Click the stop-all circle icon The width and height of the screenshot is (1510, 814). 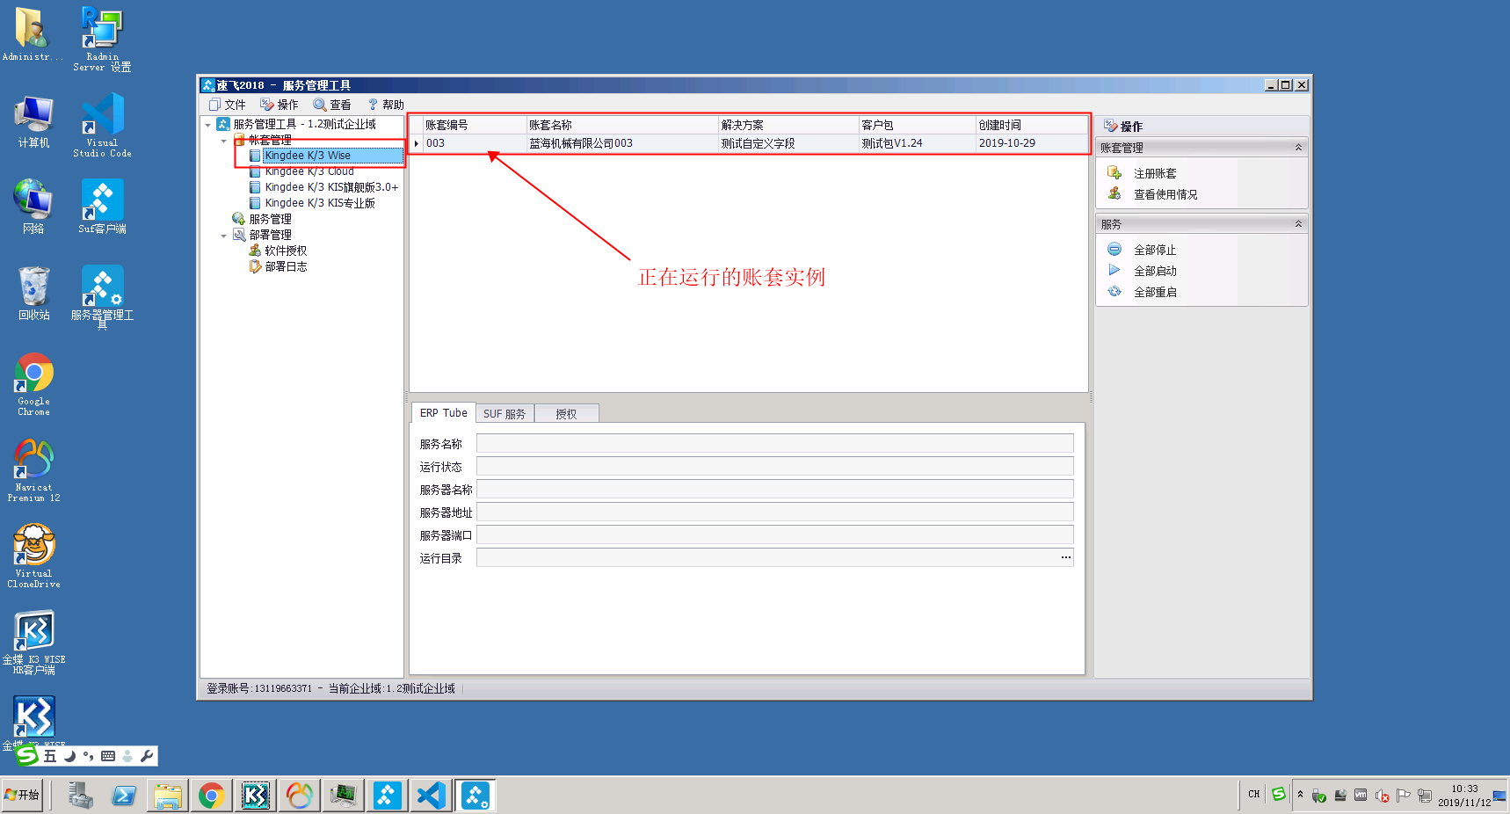click(1114, 249)
